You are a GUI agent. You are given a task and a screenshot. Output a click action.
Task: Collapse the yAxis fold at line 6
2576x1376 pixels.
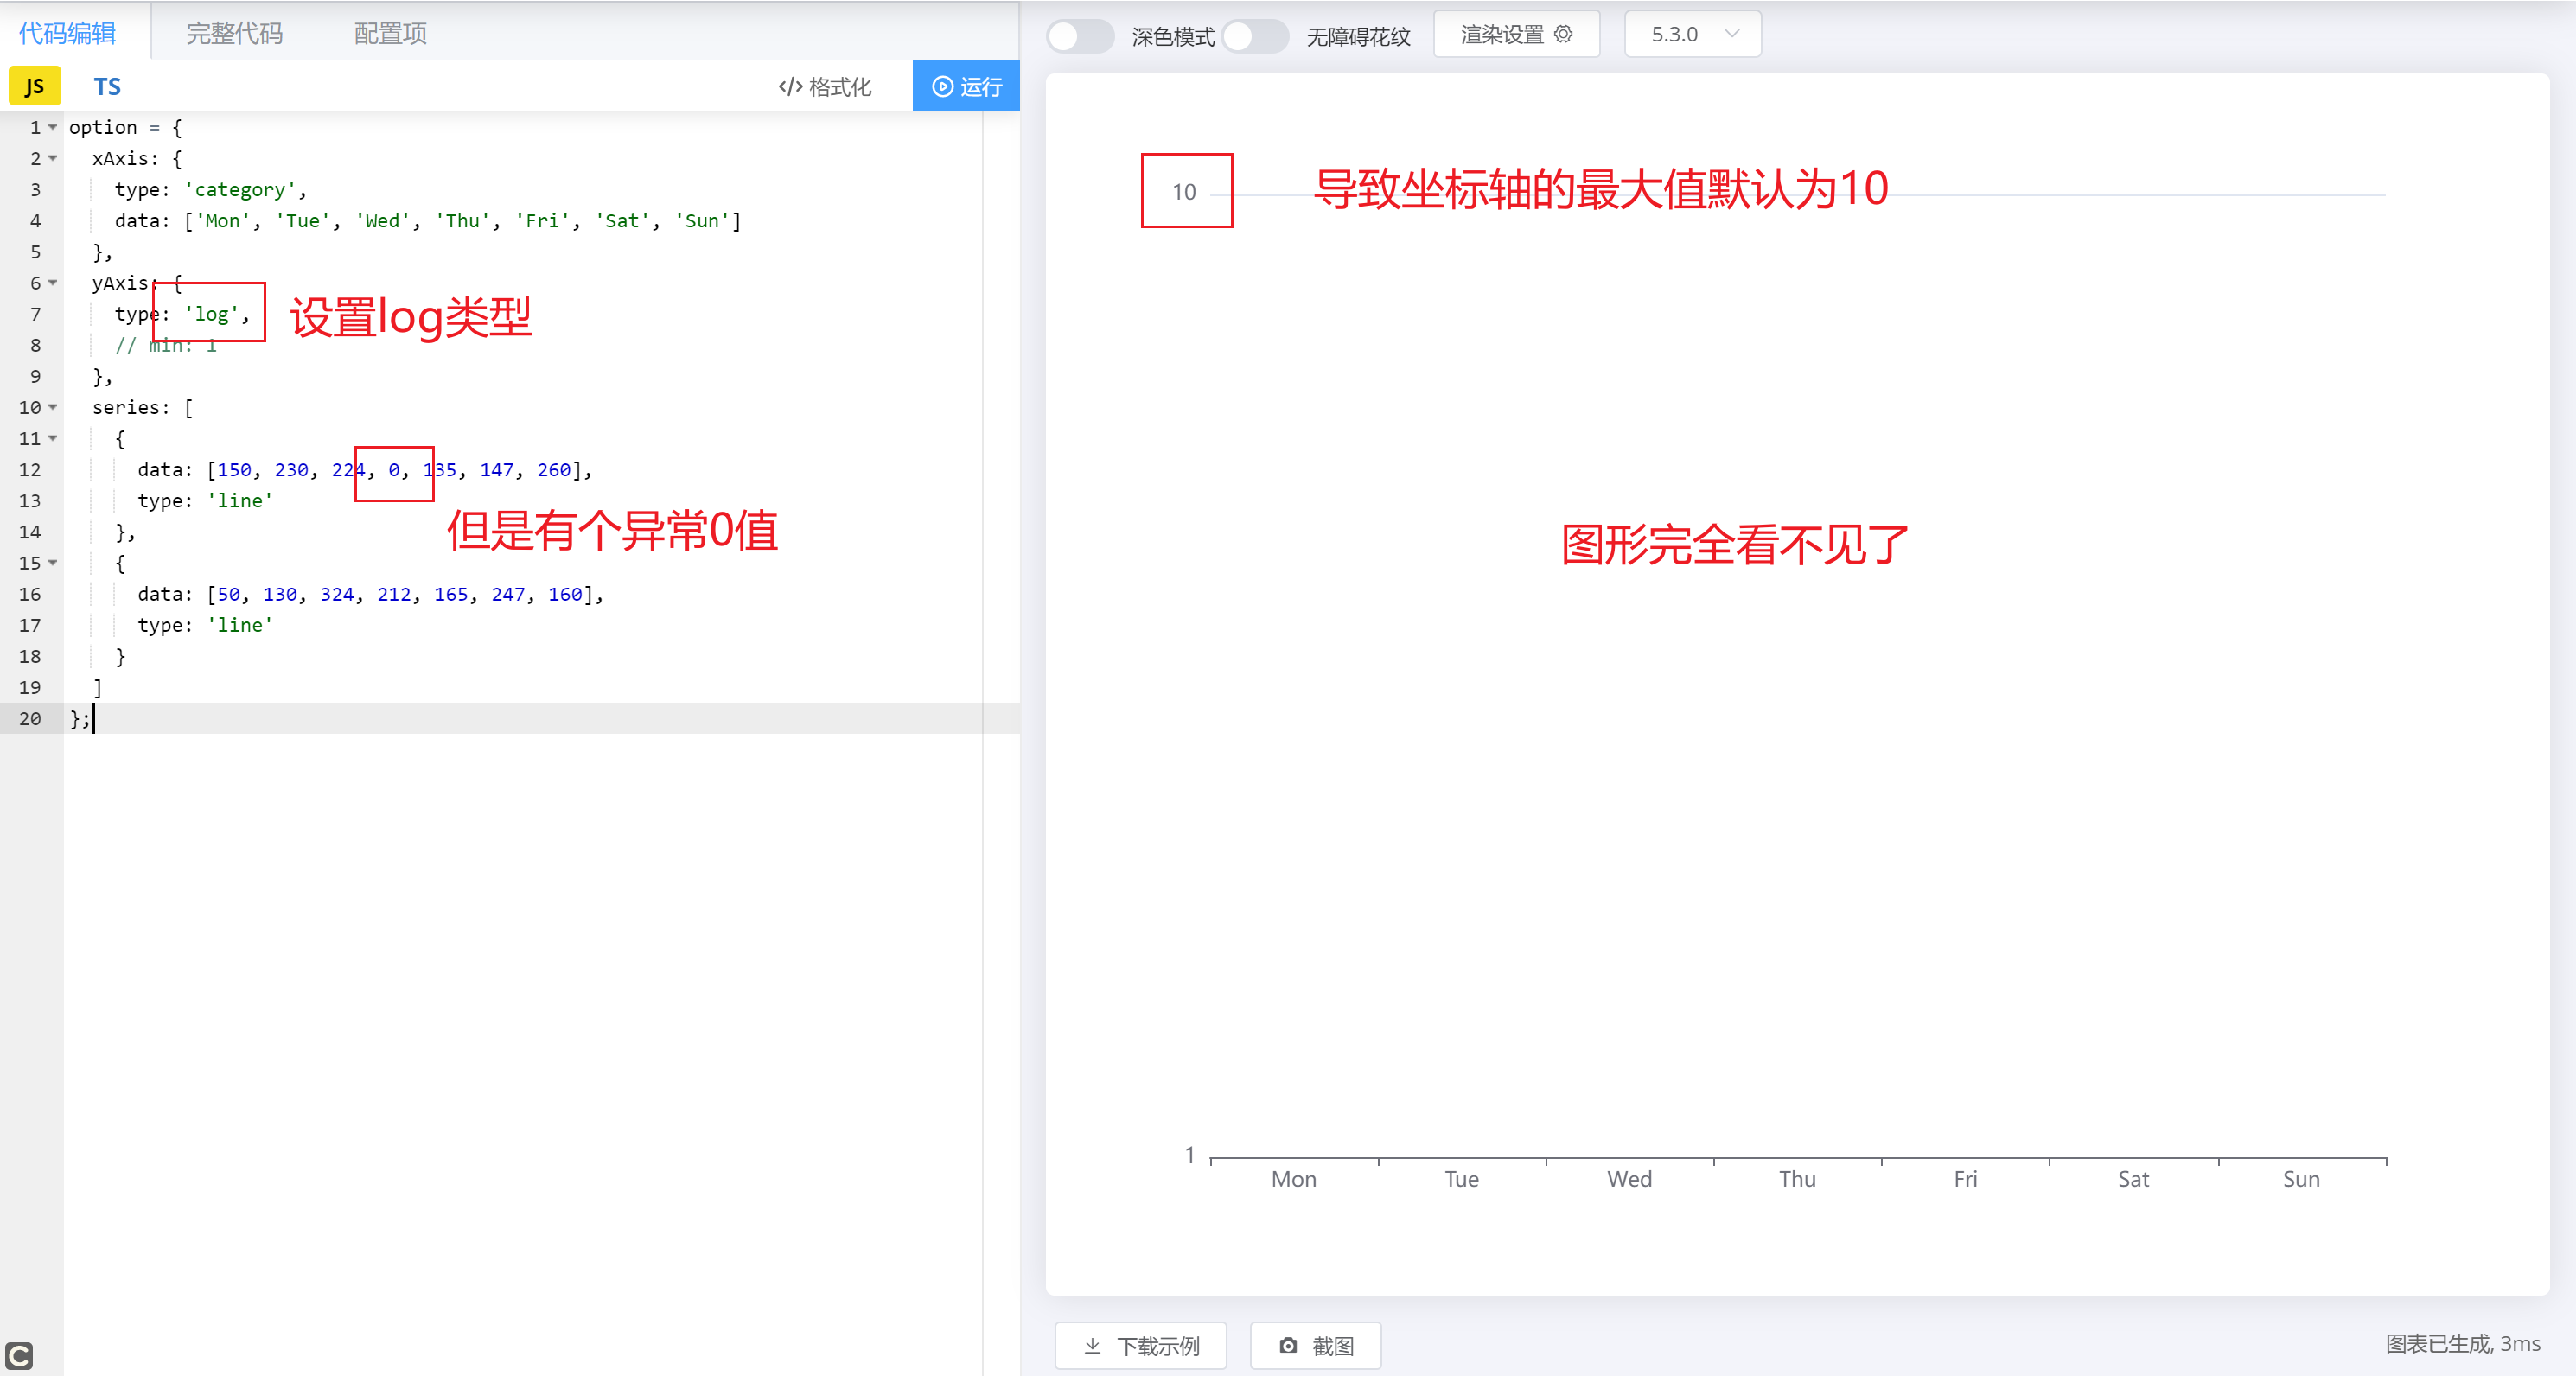click(x=53, y=283)
